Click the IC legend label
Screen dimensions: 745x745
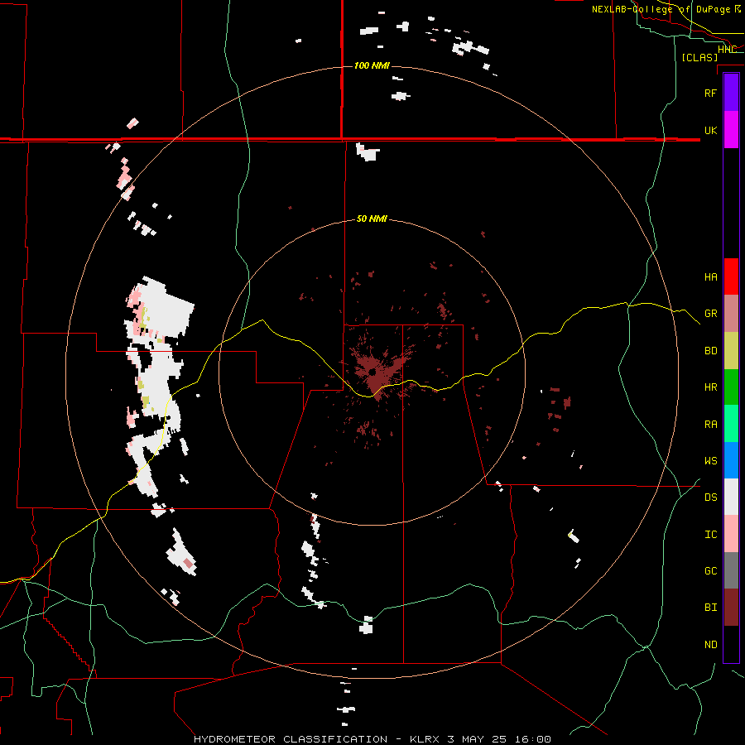coord(710,534)
